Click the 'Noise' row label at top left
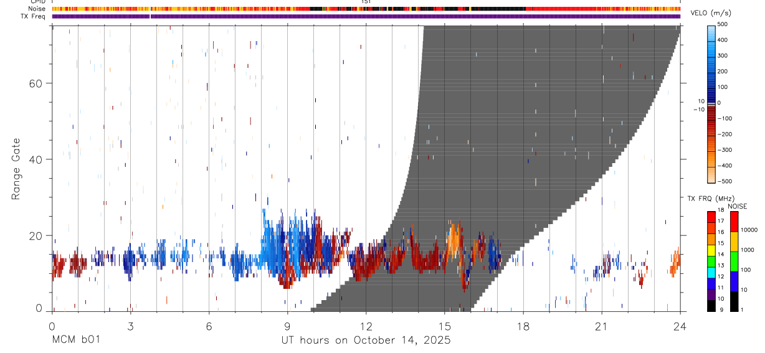The width and height of the screenshot is (765, 353). [38, 9]
